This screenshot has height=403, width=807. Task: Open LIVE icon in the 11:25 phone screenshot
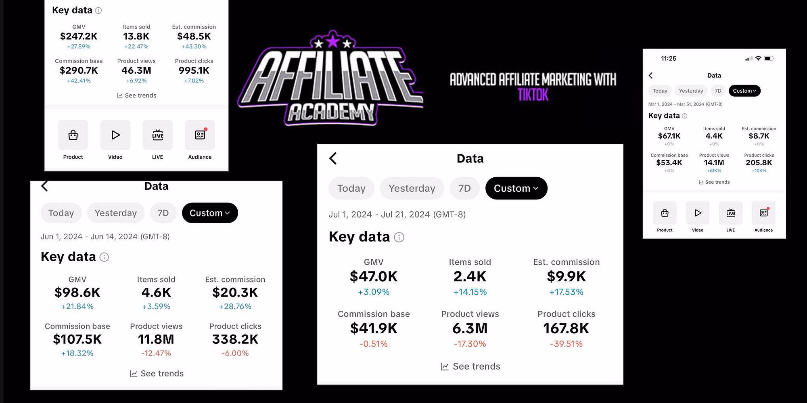point(731,213)
